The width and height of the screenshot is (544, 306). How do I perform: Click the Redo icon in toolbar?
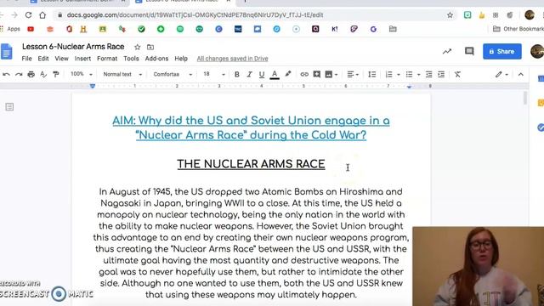[x=19, y=74]
